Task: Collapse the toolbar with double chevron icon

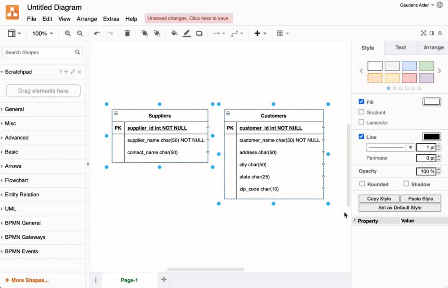Action: click(440, 33)
